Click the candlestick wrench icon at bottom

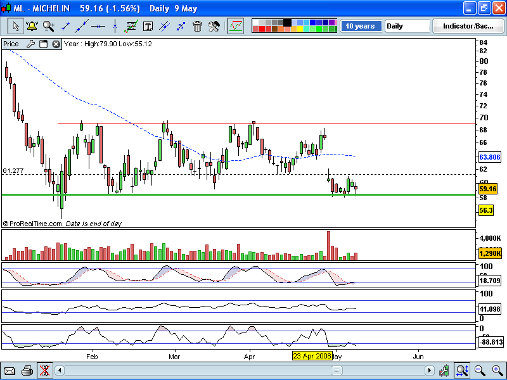pyautogui.click(x=444, y=370)
